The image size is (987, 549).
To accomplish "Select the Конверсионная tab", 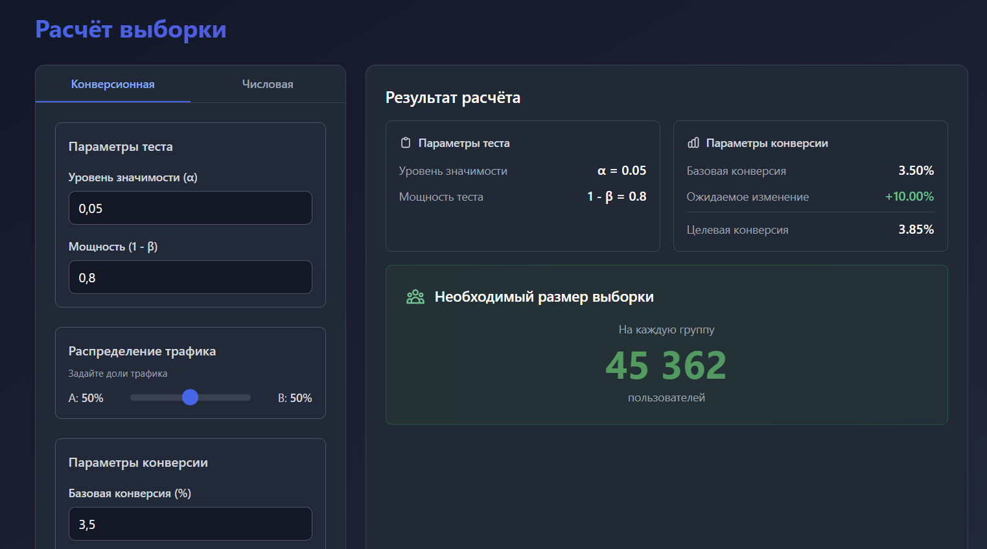I will pyautogui.click(x=113, y=84).
